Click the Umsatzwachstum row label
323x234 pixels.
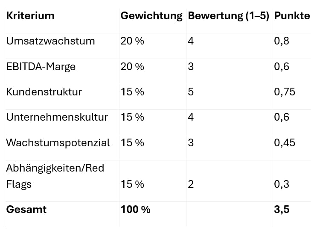(50, 41)
